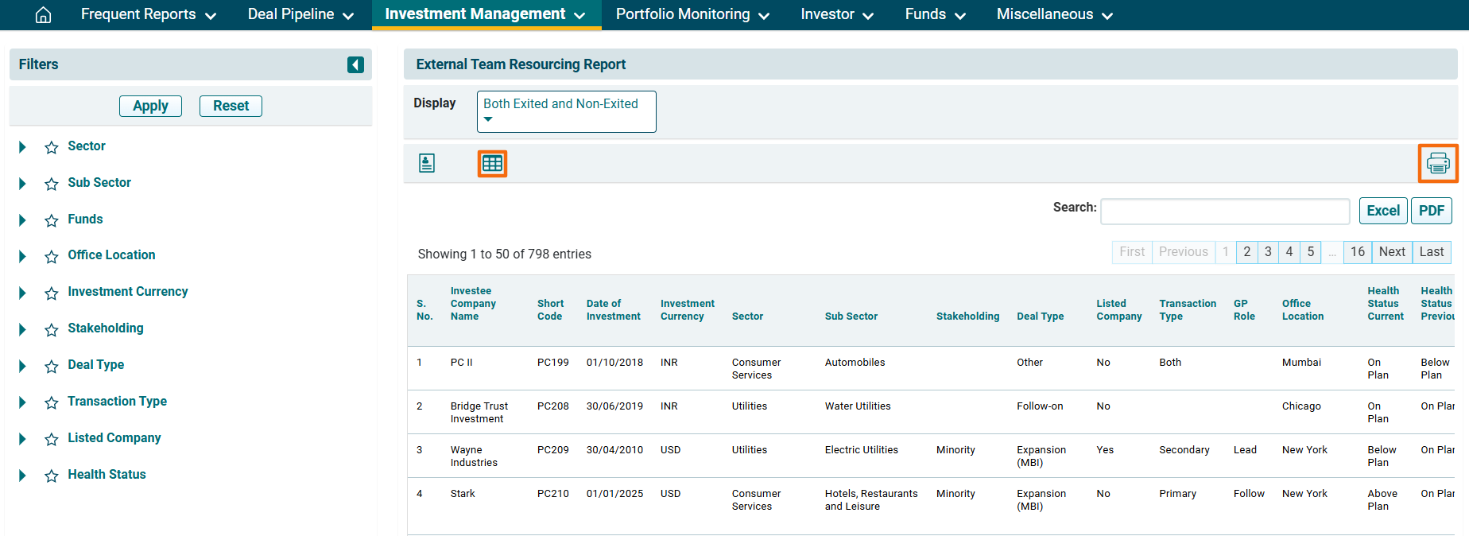Screen dimensions: 1469x536
Task: Expand the Sub Sector filter section
Action: (x=22, y=184)
